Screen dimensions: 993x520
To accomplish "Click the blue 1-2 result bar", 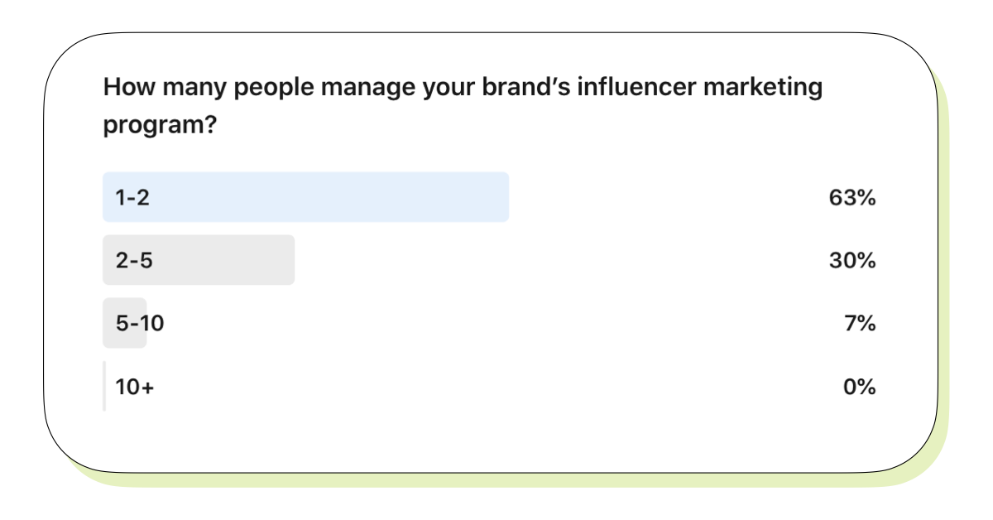I will 331,197.
